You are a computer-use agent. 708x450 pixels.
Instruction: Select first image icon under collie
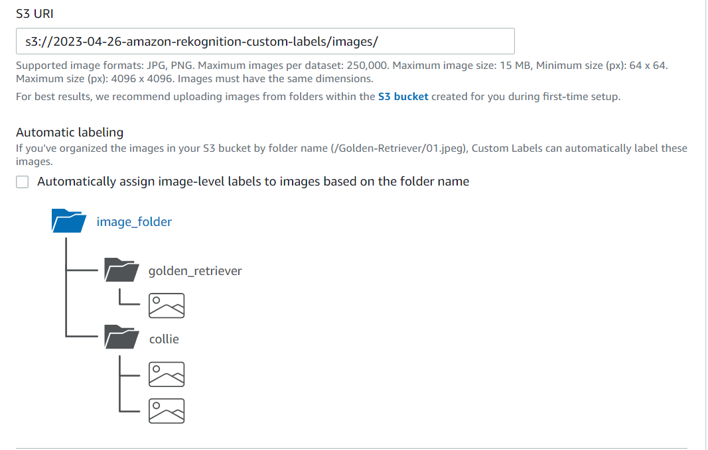tap(167, 374)
